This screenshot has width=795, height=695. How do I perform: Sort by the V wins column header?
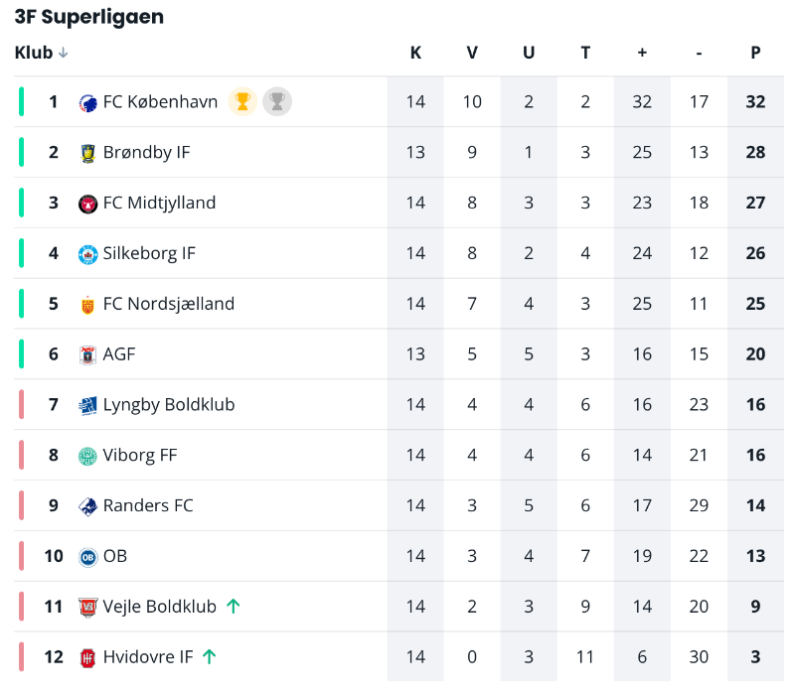pos(472,54)
